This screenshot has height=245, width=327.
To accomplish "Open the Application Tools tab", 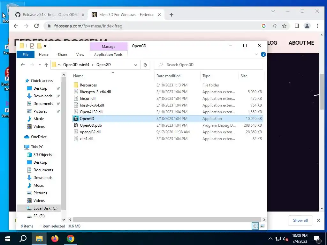I will pyautogui.click(x=109, y=55).
